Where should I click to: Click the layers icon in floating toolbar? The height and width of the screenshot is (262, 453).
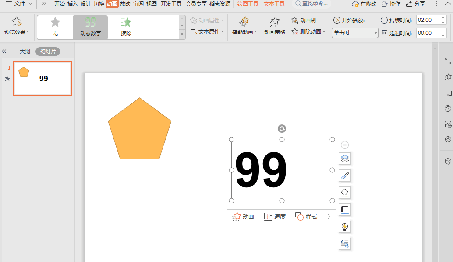click(345, 159)
